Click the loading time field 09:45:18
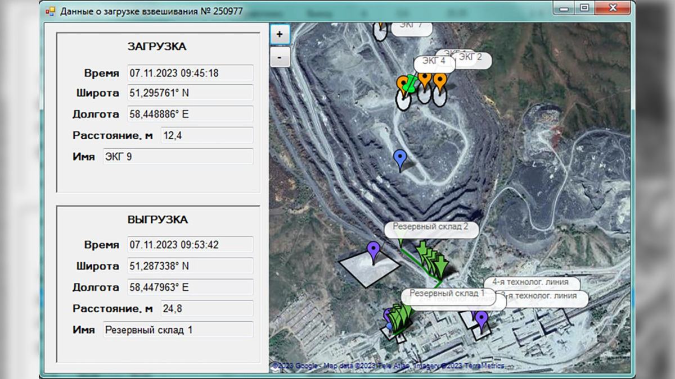The height and width of the screenshot is (379, 675). (x=190, y=73)
